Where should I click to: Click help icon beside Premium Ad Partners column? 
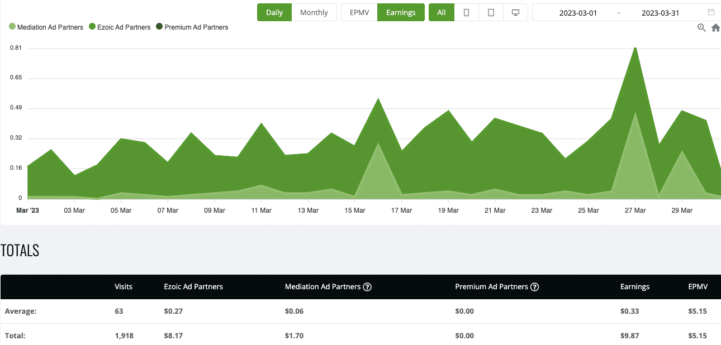pyautogui.click(x=534, y=287)
